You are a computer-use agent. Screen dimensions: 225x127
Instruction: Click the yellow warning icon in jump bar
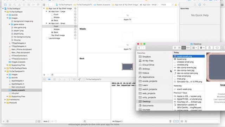(x=176, y=5)
